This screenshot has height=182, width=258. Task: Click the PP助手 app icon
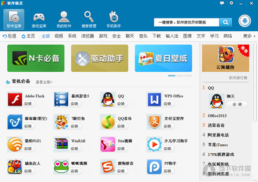point(154,167)
